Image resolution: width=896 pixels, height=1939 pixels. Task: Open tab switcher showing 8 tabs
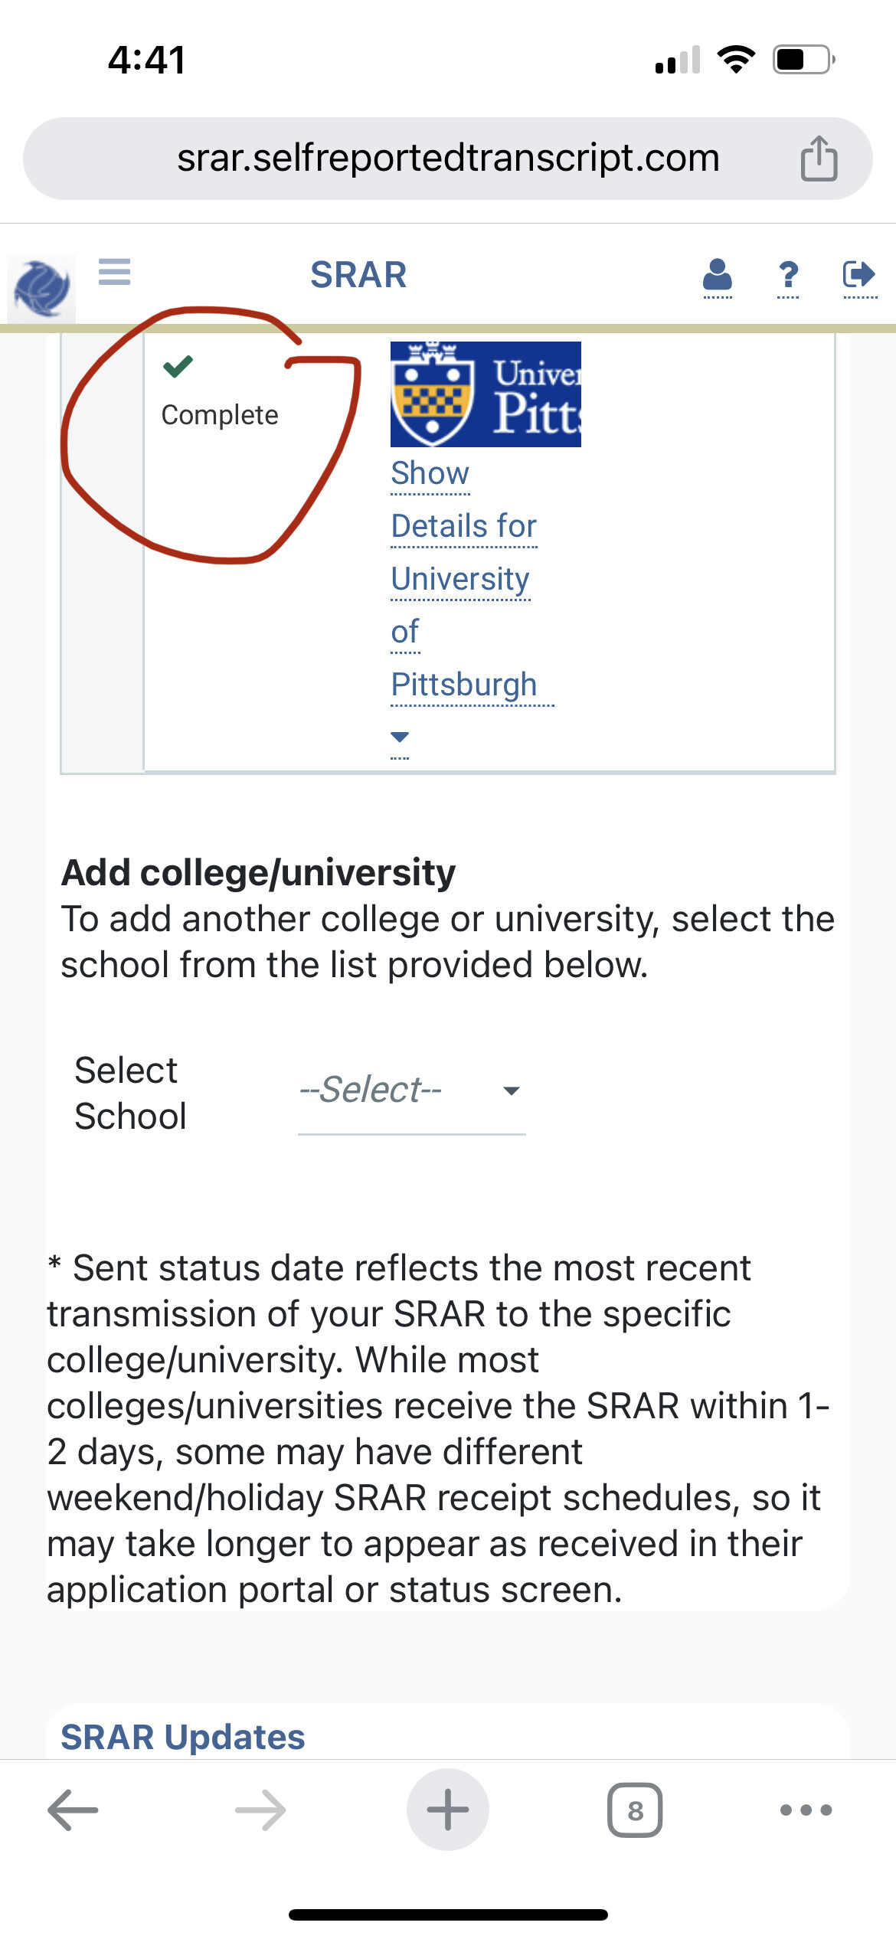pos(635,1810)
